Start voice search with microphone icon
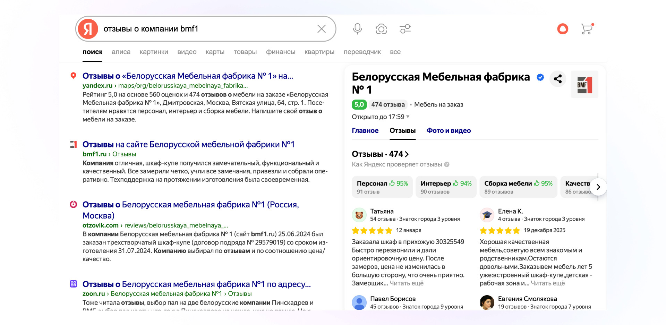Image resolution: width=666 pixels, height=325 pixels. coord(357,29)
